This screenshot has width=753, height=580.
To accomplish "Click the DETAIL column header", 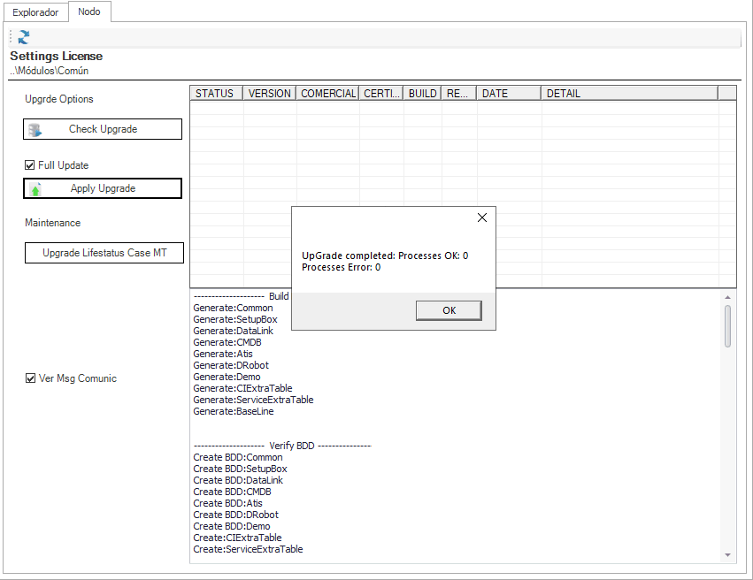I will pyautogui.click(x=630, y=93).
